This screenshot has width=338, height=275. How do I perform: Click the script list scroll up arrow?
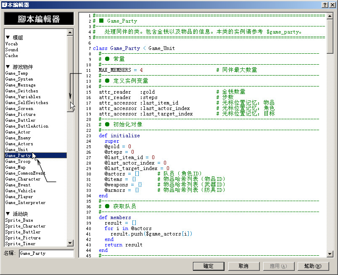[70, 32]
